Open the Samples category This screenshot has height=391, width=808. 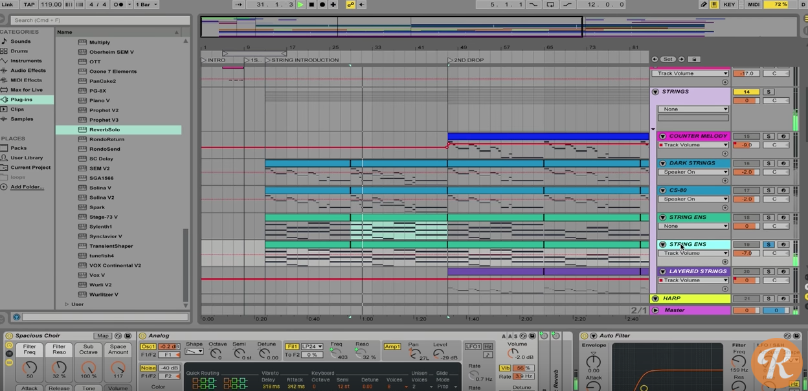click(21, 119)
